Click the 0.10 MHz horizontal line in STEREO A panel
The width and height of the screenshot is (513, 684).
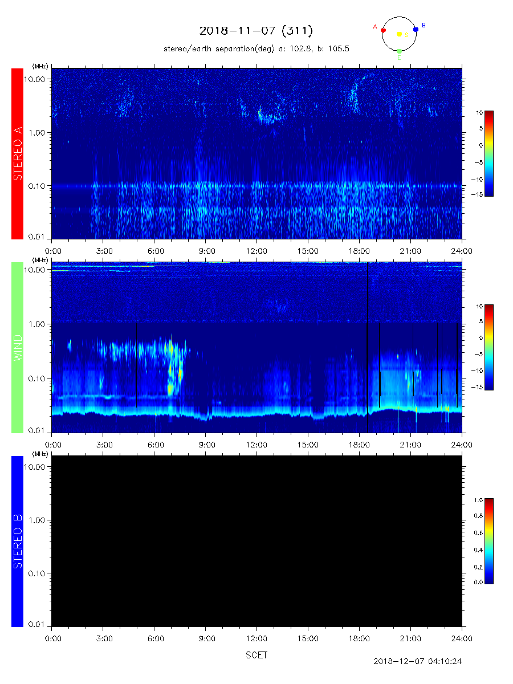[x=256, y=186]
